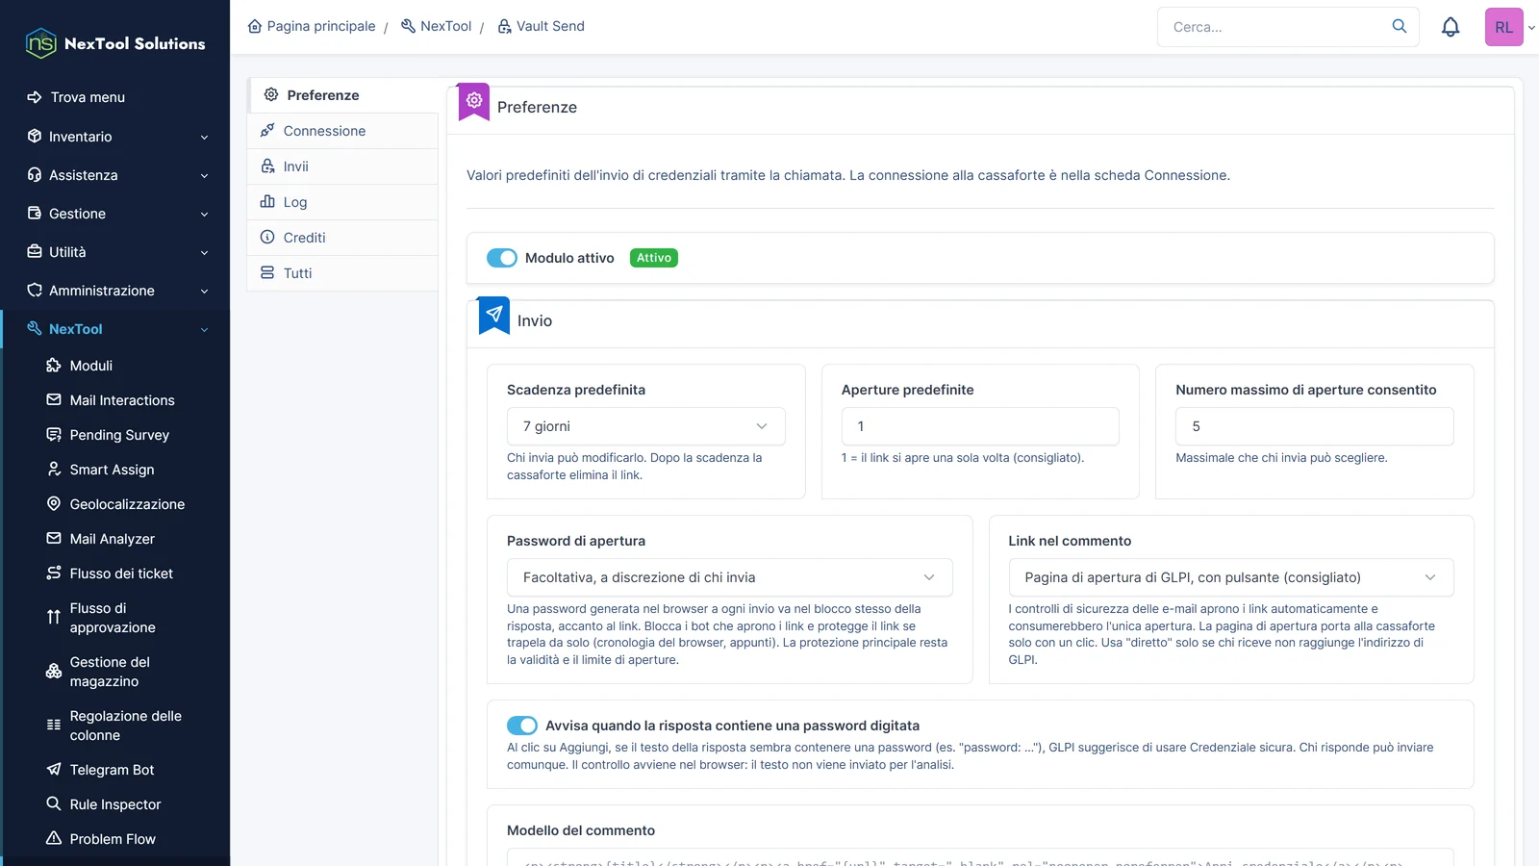Click the Trova menu arrow icon
Viewport: 1539px width, 866px height.
click(35, 97)
